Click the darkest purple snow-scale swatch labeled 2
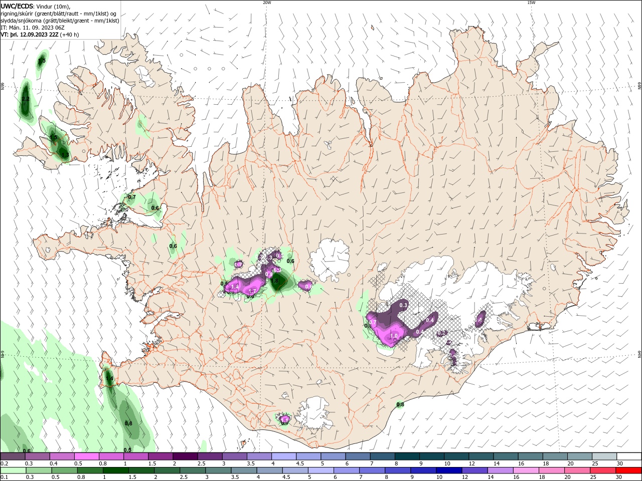The height and width of the screenshot is (481, 642). [x=185, y=456]
